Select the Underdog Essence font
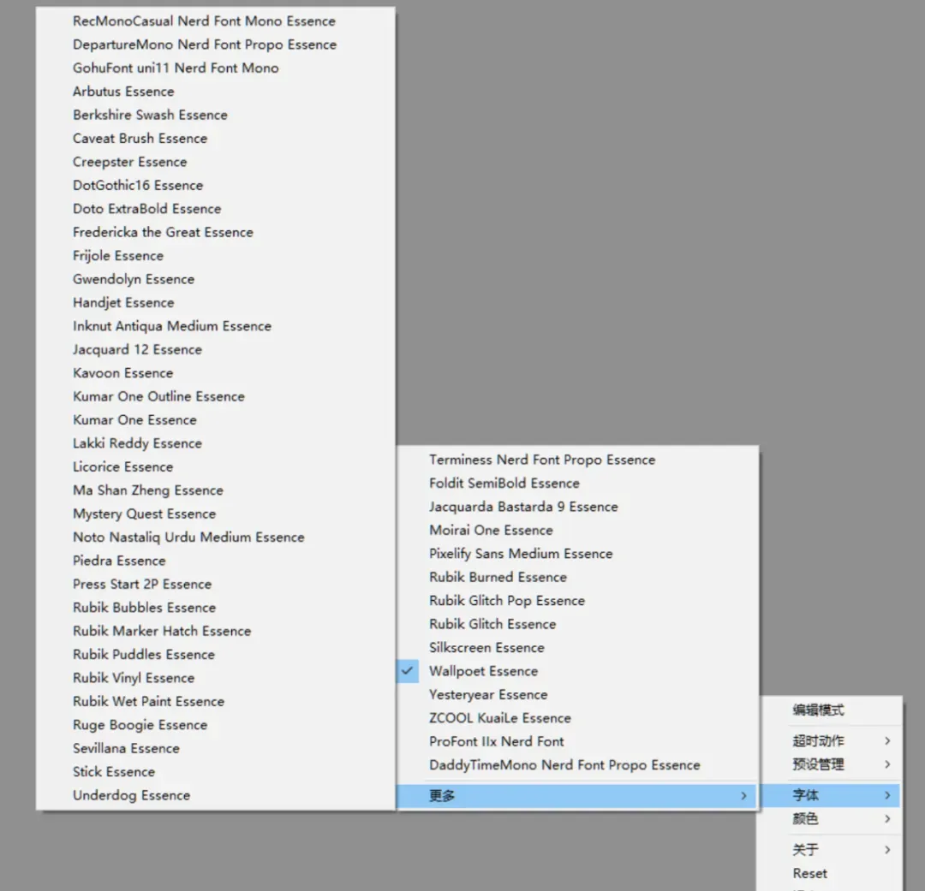 click(x=215, y=795)
